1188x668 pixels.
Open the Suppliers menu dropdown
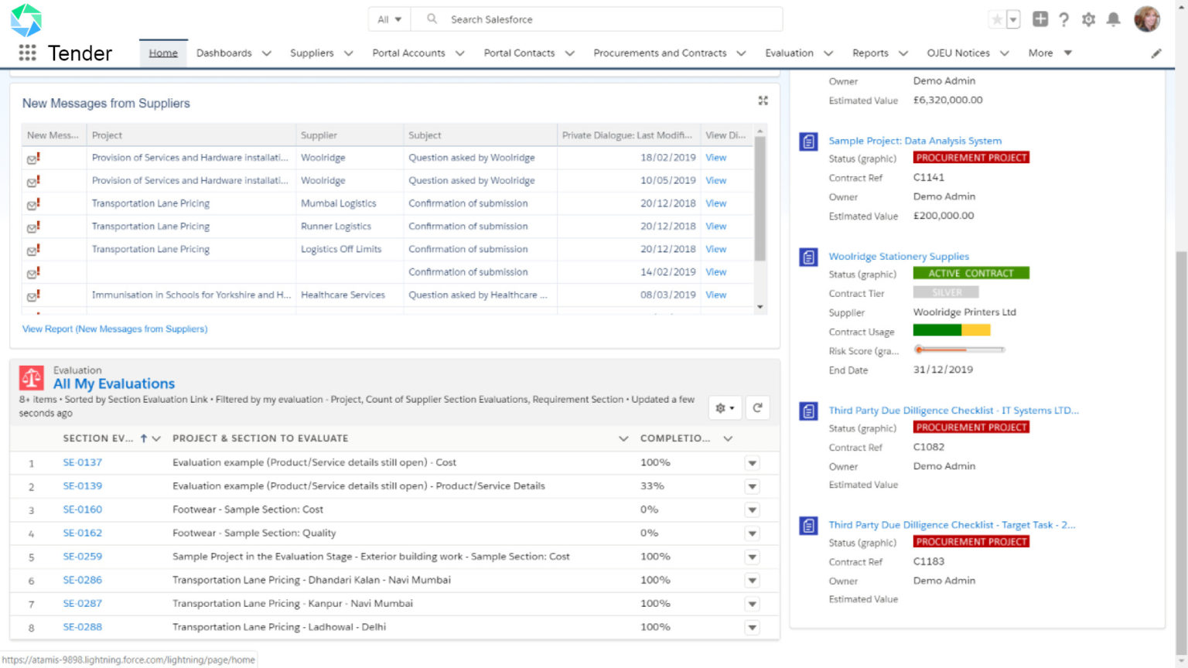(321, 53)
